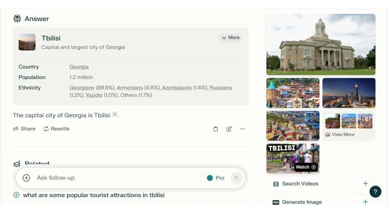Image resolution: width=388 pixels, height=218 pixels.
Task: Expand Generate Image with the plus
Action: [x=365, y=202]
